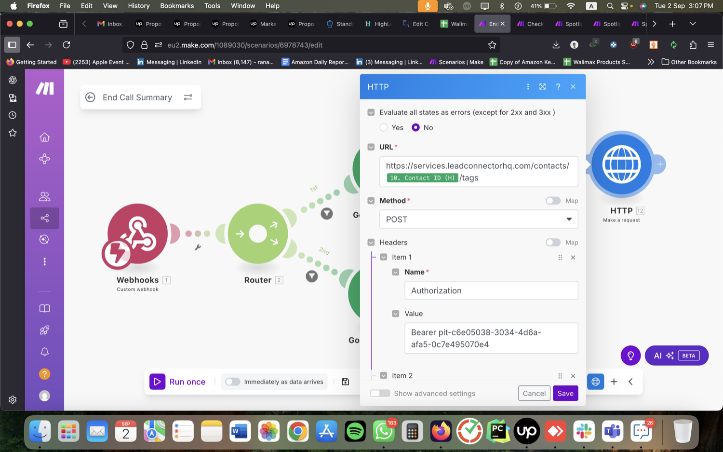Image resolution: width=723 pixels, height=452 pixels.
Task: Open Scenarios from the Make sidebar
Action: click(44, 218)
